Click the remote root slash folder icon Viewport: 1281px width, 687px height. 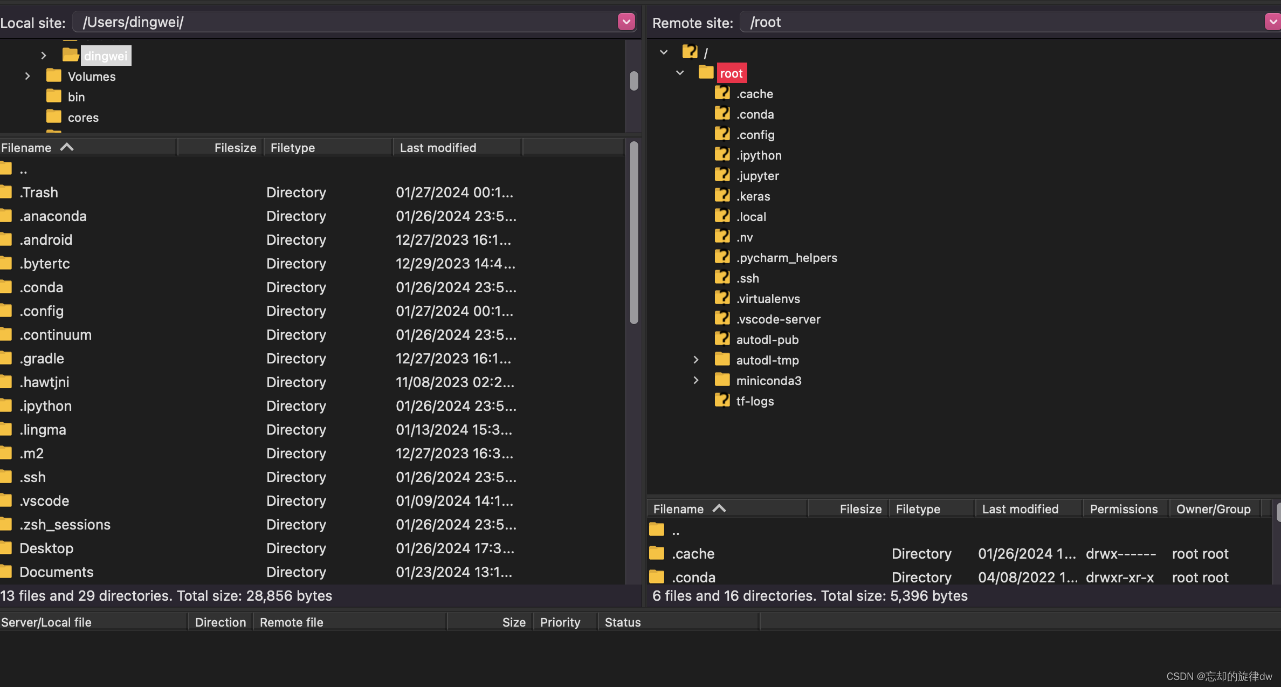click(x=690, y=52)
